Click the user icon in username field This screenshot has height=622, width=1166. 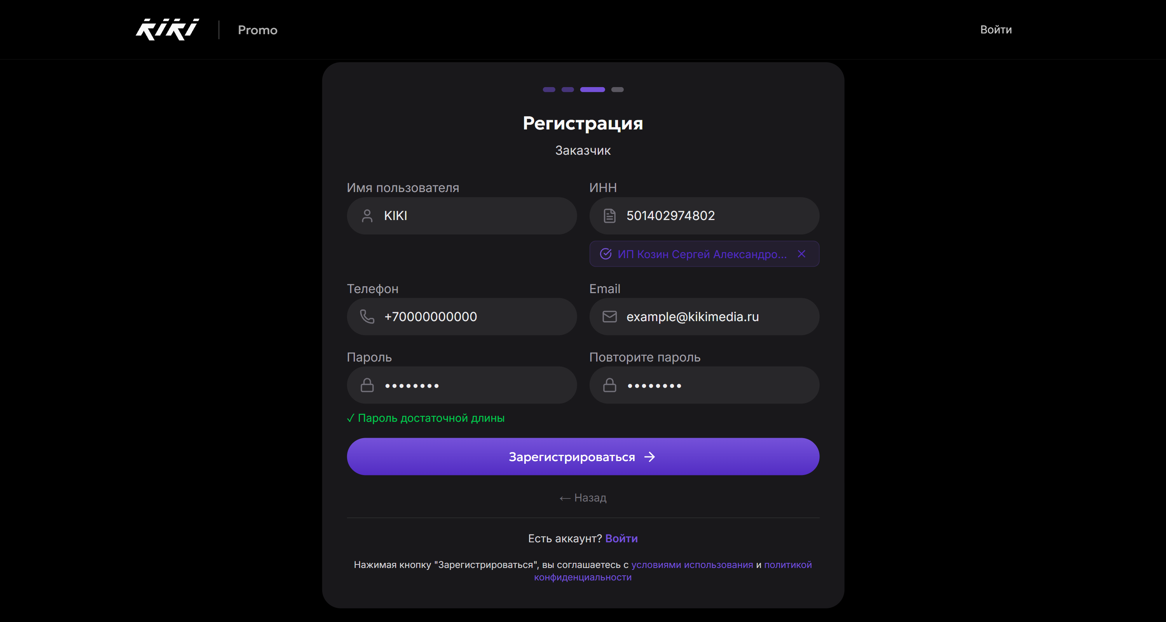[367, 216]
